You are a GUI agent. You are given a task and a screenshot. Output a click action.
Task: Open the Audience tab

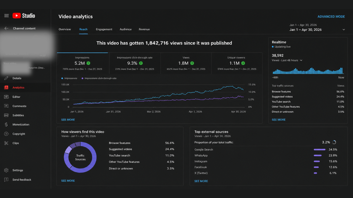tap(125, 29)
